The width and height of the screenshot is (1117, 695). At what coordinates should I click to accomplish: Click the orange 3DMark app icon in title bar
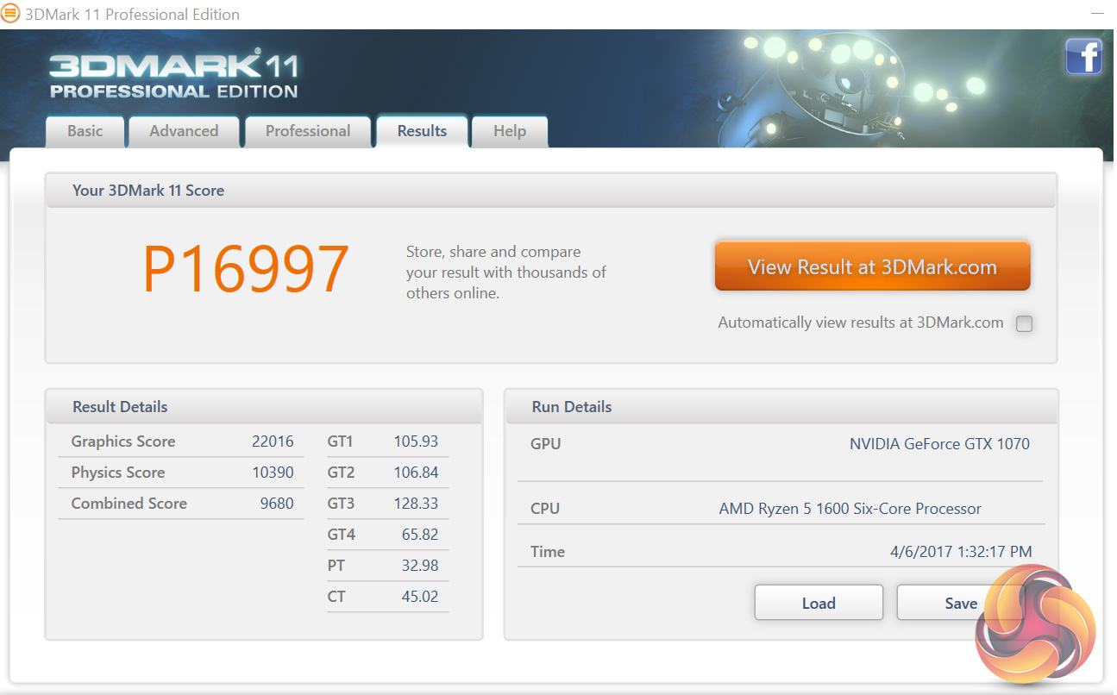coord(10,14)
